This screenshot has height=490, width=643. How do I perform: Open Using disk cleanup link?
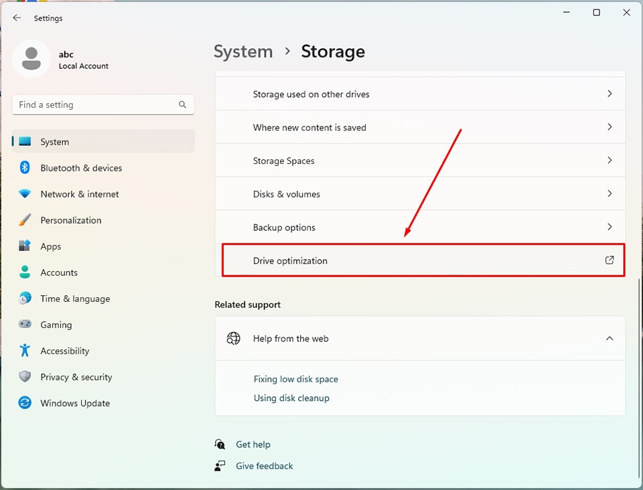(x=291, y=398)
